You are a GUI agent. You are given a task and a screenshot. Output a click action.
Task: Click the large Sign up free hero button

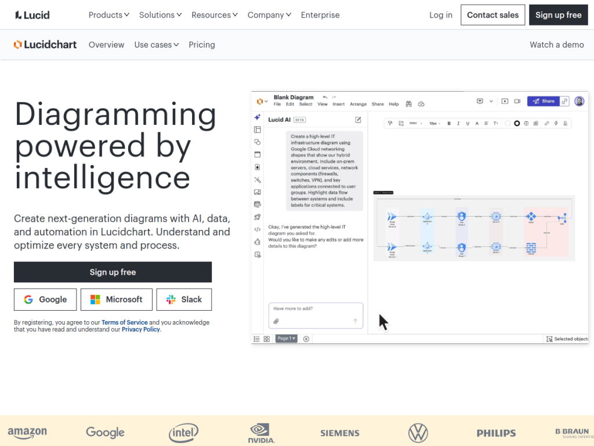tap(113, 272)
